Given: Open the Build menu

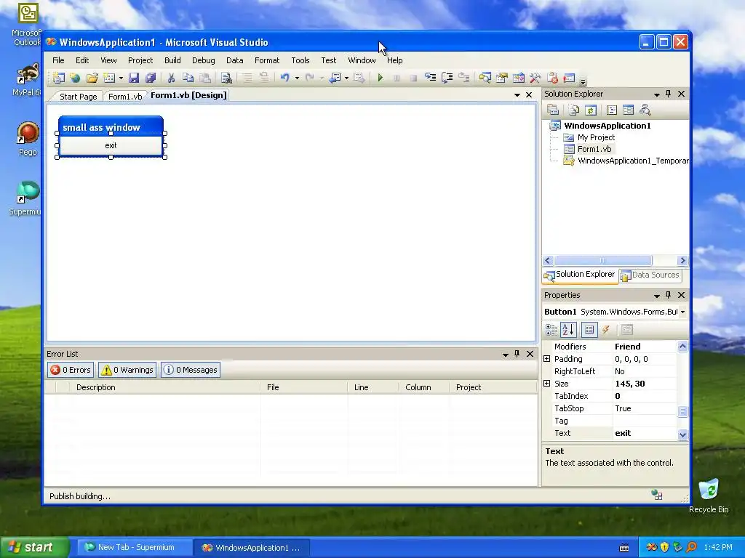Looking at the screenshot, I should (172, 60).
